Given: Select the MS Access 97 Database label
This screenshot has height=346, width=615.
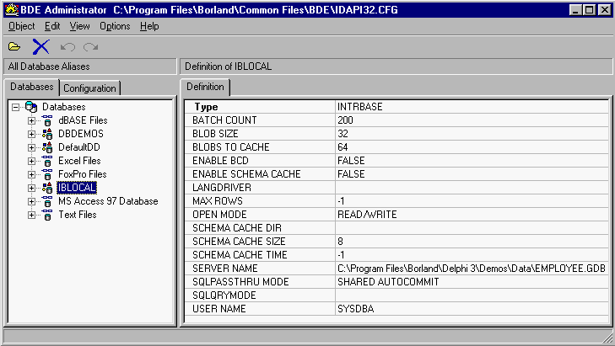Looking at the screenshot, I should [x=108, y=201].
